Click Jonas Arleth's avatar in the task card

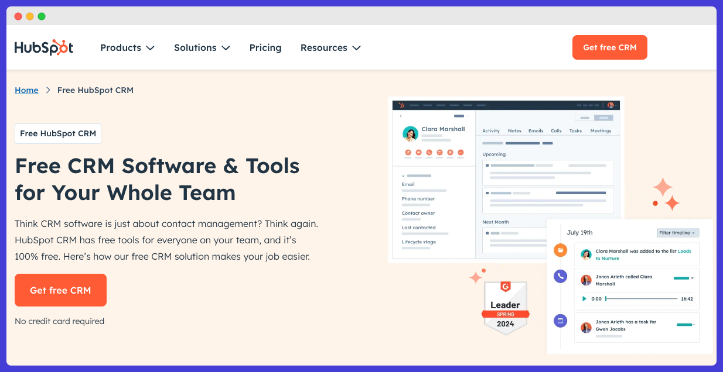(x=586, y=328)
